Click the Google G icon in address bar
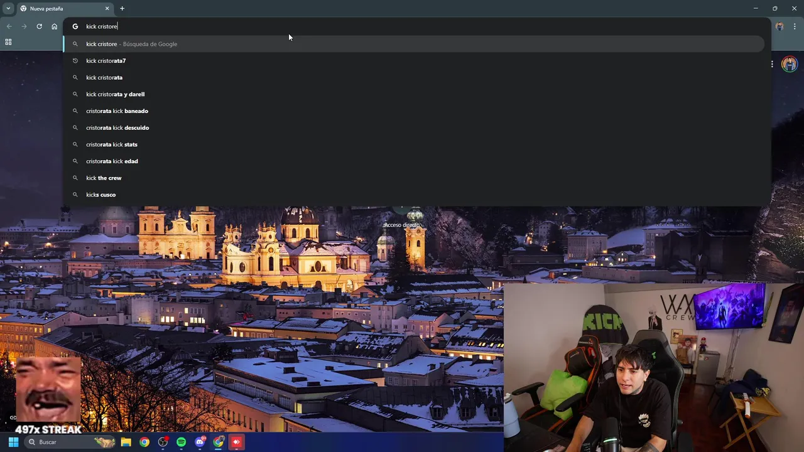Image resolution: width=804 pixels, height=452 pixels. (x=75, y=26)
